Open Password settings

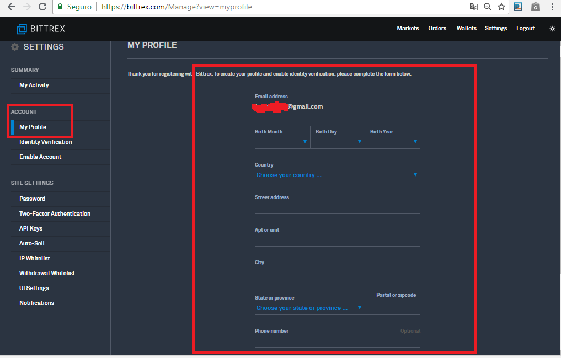[32, 199]
